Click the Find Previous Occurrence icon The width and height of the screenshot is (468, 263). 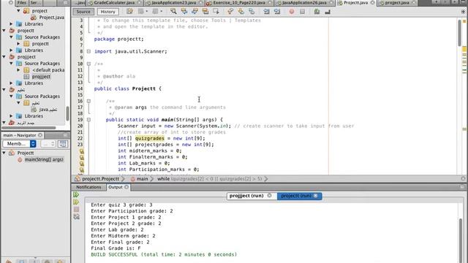[x=184, y=12]
